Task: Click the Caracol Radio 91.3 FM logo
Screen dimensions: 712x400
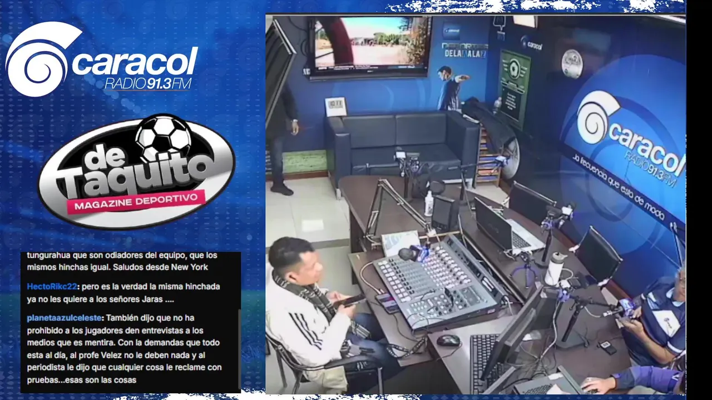Action: point(102,59)
